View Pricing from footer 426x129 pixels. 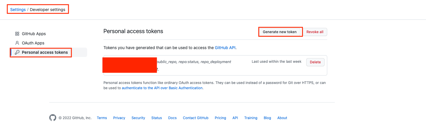(220, 118)
